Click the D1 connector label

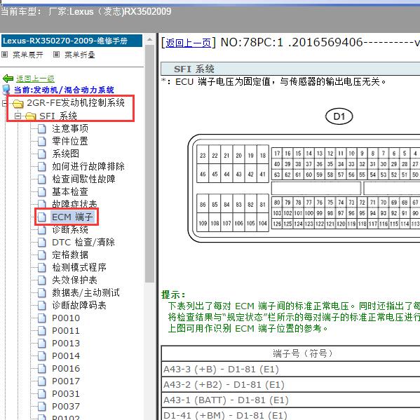pyautogui.click(x=339, y=116)
